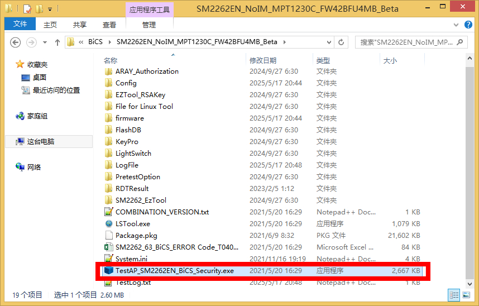This screenshot has width=479, height=306.
Task: Click the LSTool.exe application icon
Action: (109, 224)
